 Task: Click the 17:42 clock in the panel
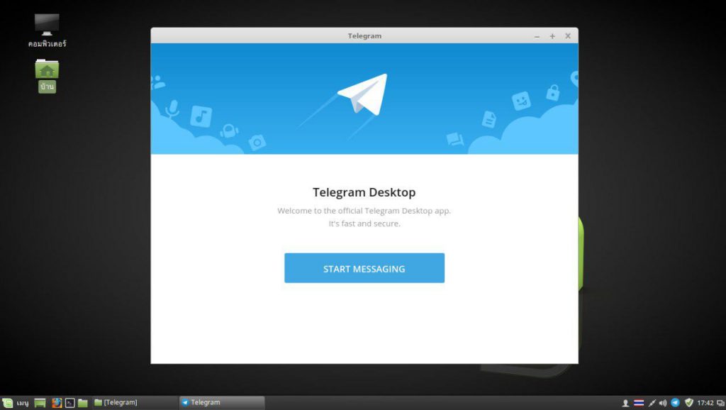coord(705,403)
